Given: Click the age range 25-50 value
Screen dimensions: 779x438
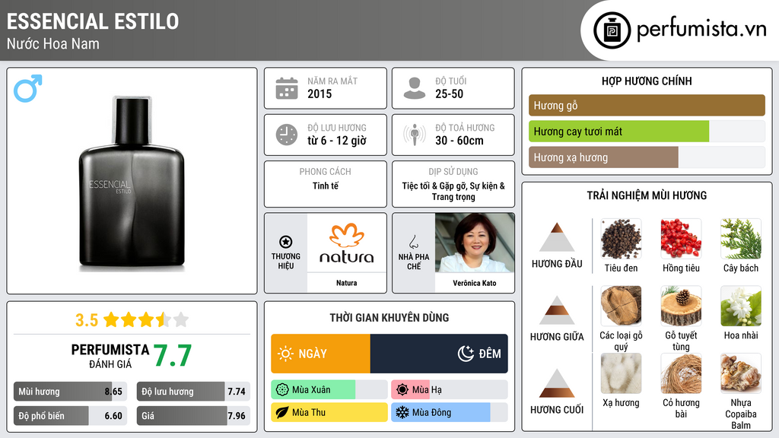Looking at the screenshot, I should pos(449,94).
